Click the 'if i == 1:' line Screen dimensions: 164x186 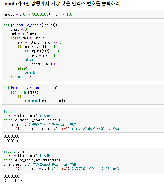27,97
